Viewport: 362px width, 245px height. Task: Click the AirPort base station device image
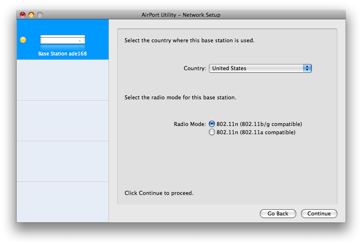(x=63, y=40)
